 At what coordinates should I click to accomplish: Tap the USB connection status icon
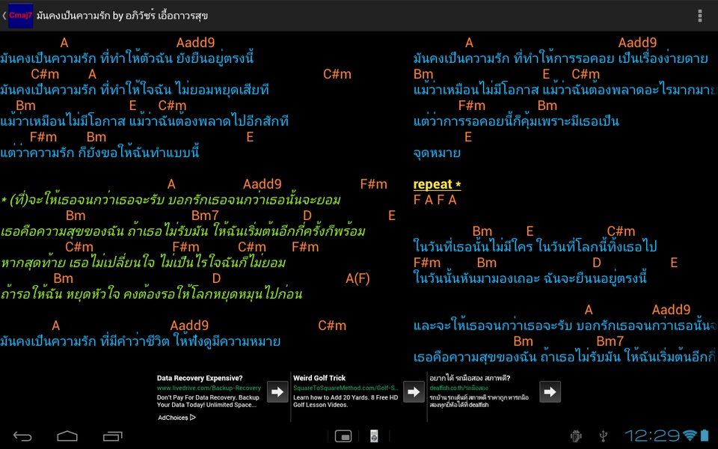coord(604,436)
